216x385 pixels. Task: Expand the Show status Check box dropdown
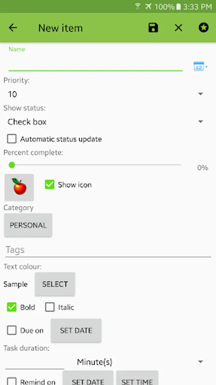click(x=105, y=122)
